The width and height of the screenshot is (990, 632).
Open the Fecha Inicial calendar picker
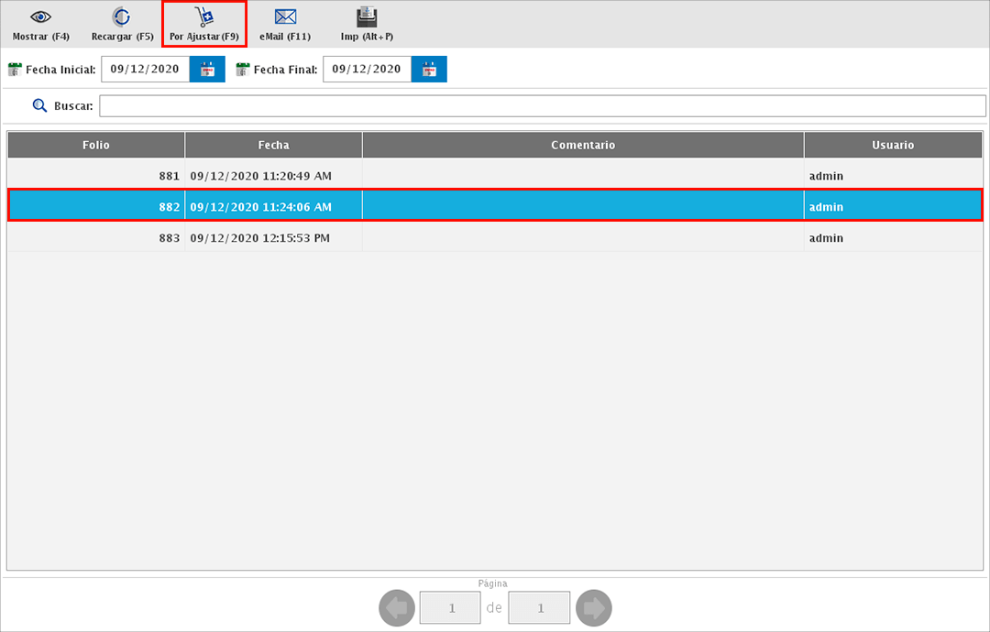207,70
